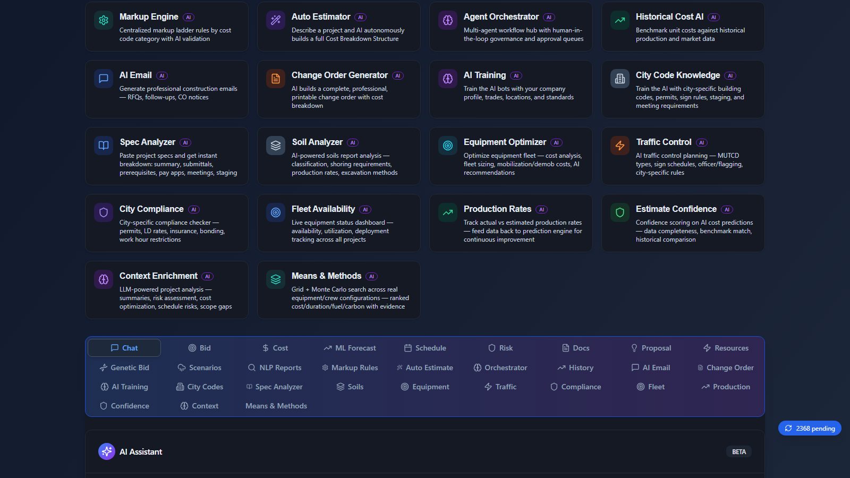Click the City Compliance shield icon
Viewport: 850px width, 478px height.
coord(104,212)
